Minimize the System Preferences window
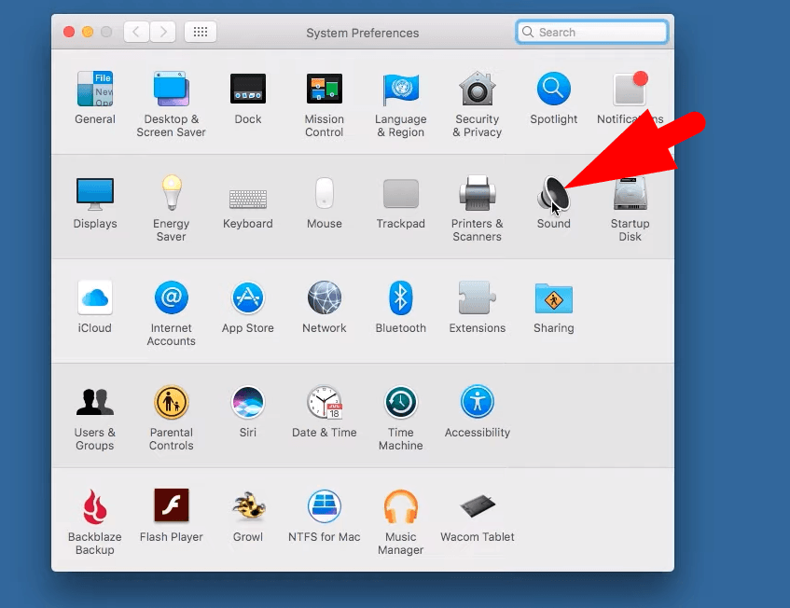This screenshot has width=790, height=608. [88, 33]
